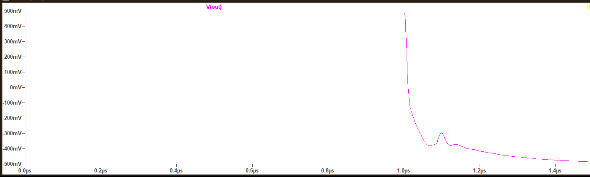
Task: Click the 100mV y-axis label
Action: [x=12, y=72]
